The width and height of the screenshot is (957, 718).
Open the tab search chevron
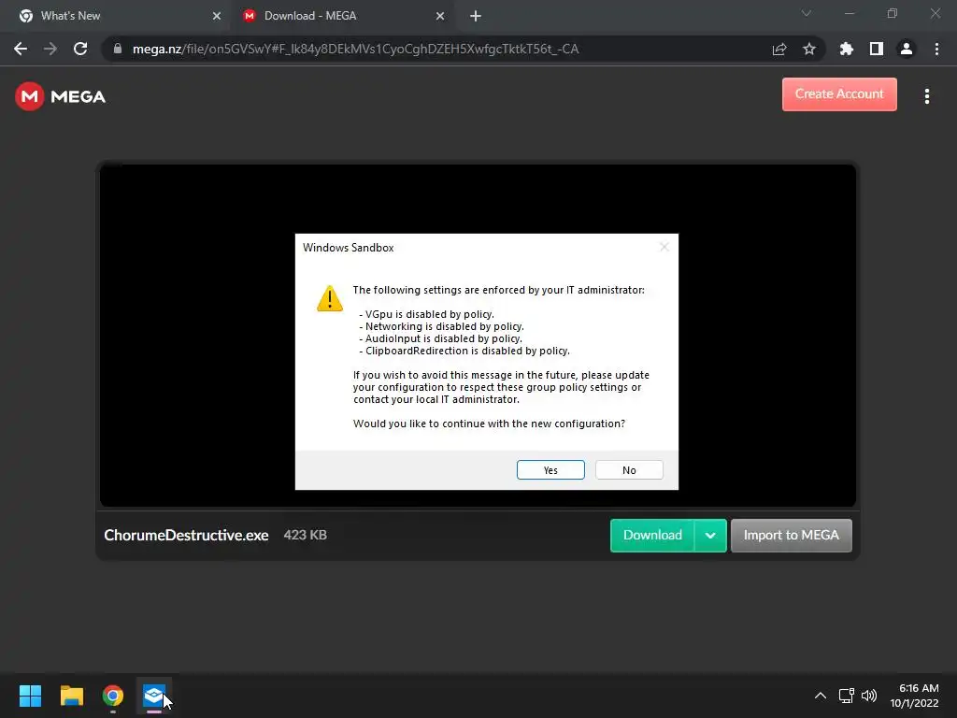click(x=806, y=13)
